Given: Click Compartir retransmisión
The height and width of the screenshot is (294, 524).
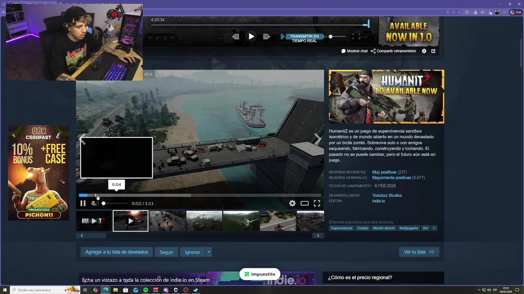Looking at the screenshot, I should [393, 51].
